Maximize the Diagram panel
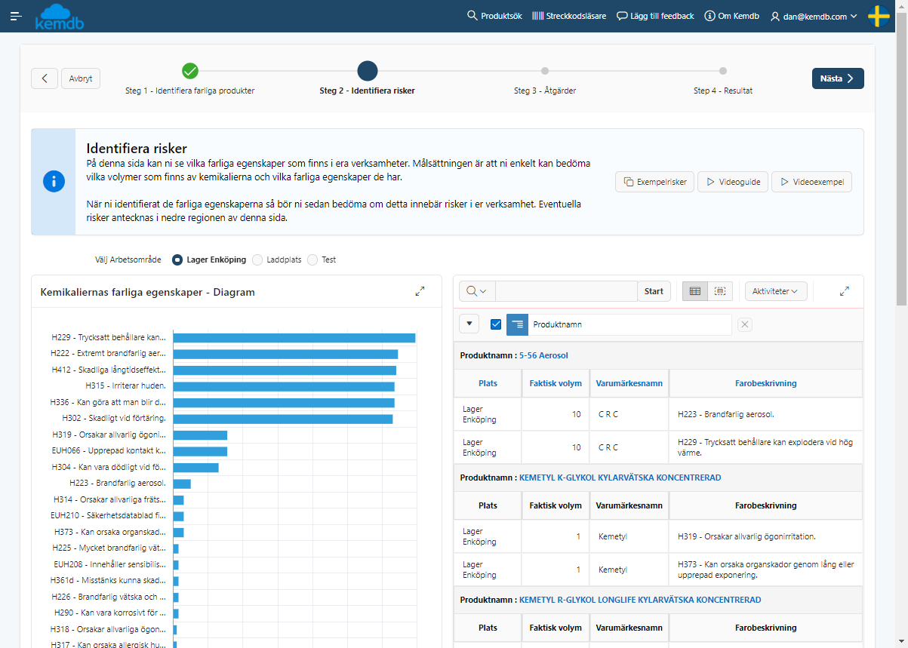 click(x=420, y=291)
